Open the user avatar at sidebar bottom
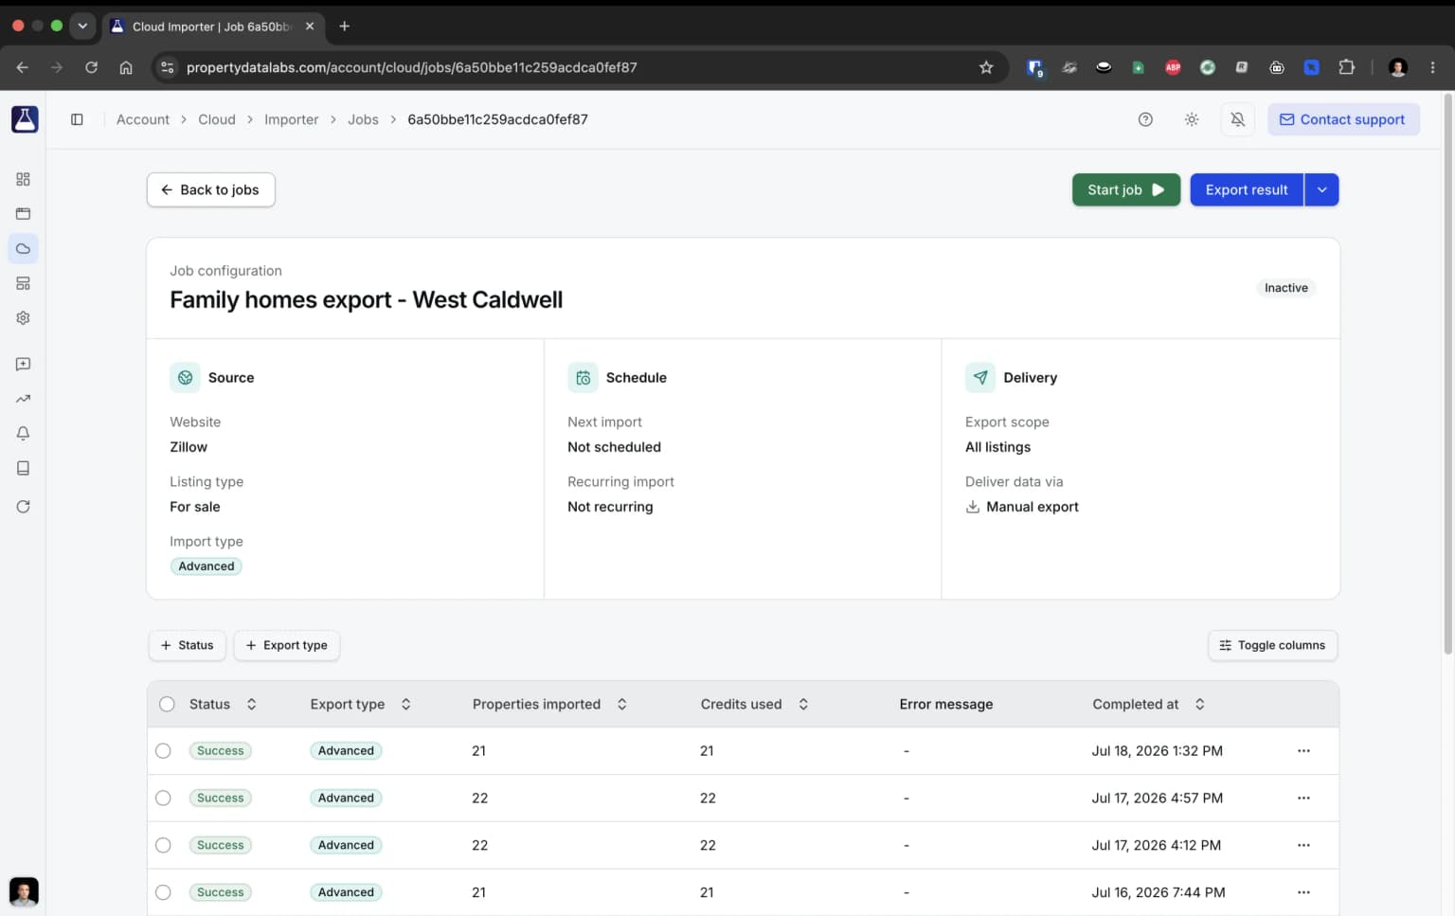The height and width of the screenshot is (916, 1455). pyautogui.click(x=24, y=890)
